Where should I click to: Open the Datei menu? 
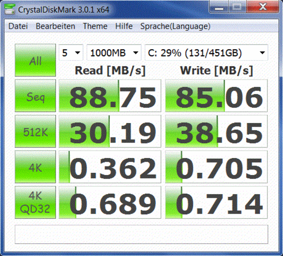click(18, 26)
